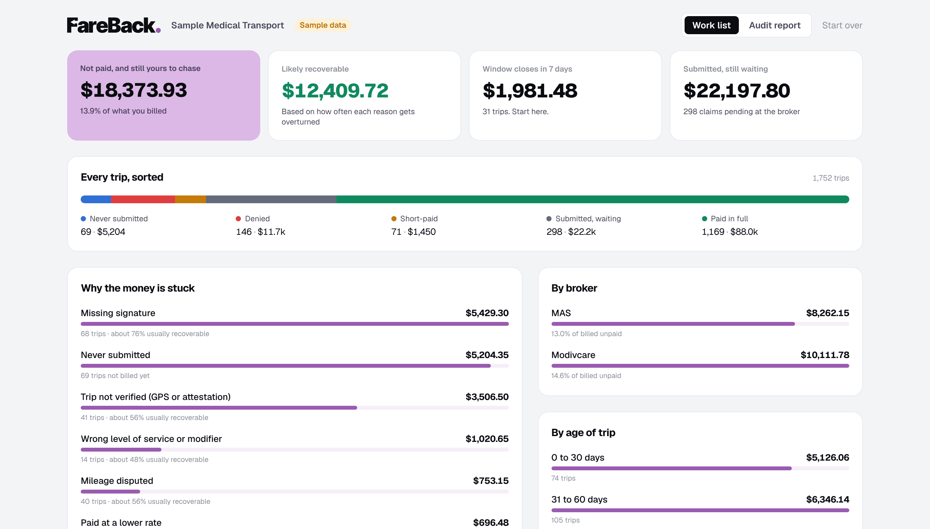Click the orange Short-paid bar segment
The width and height of the screenshot is (930, 529).
(191, 199)
